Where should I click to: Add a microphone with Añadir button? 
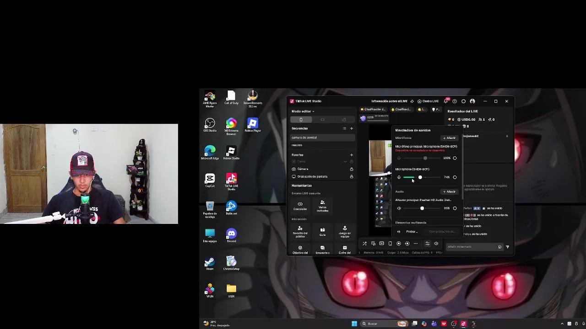coord(449,138)
